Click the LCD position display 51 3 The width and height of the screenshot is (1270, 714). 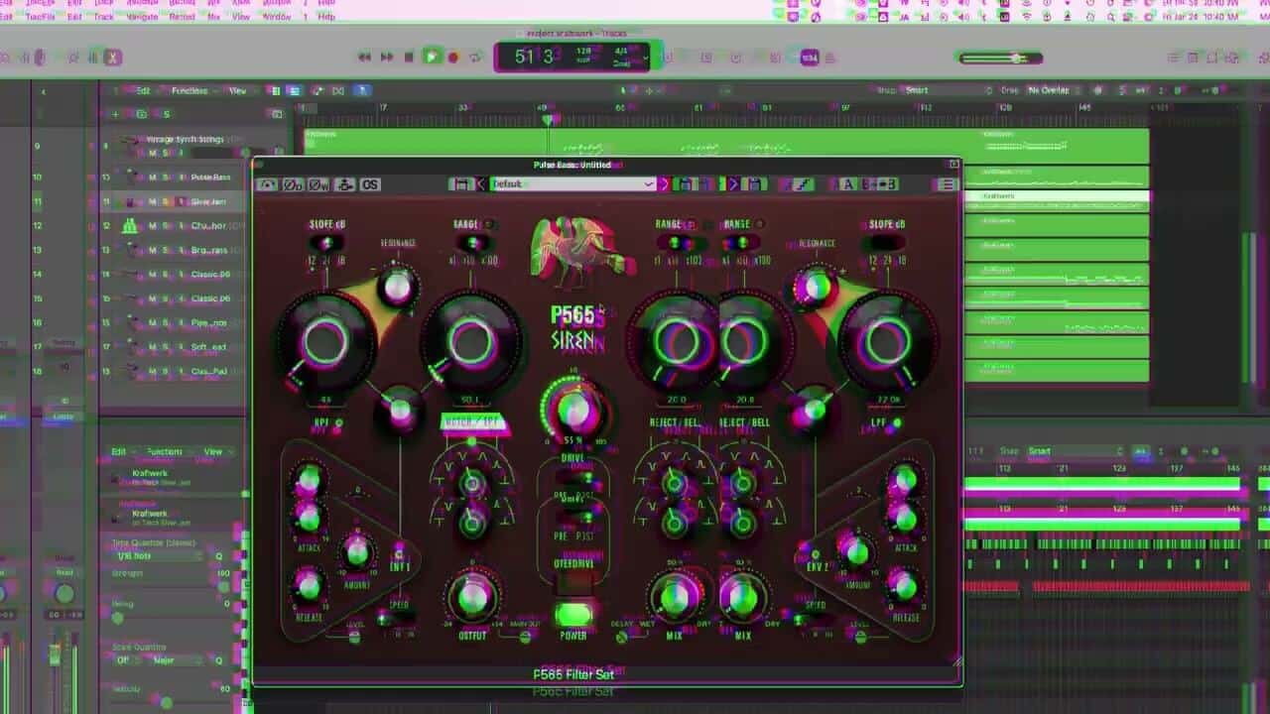pos(534,58)
